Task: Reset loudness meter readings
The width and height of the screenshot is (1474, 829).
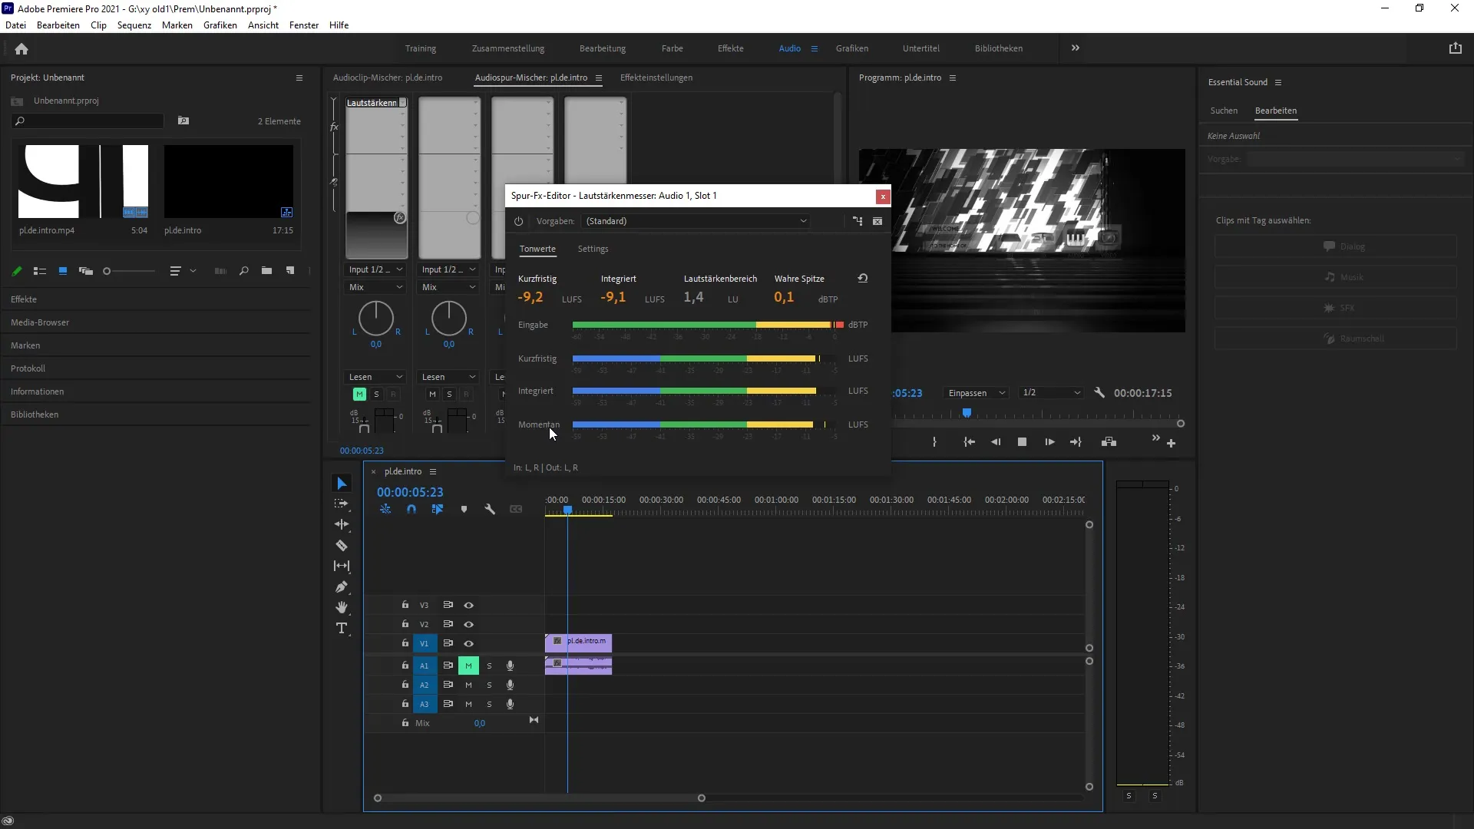Action: point(862,278)
